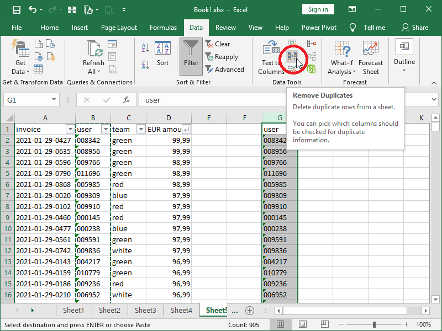Open the Sheet2 worksheet tab
This screenshot has height=331, width=442.
point(109,310)
